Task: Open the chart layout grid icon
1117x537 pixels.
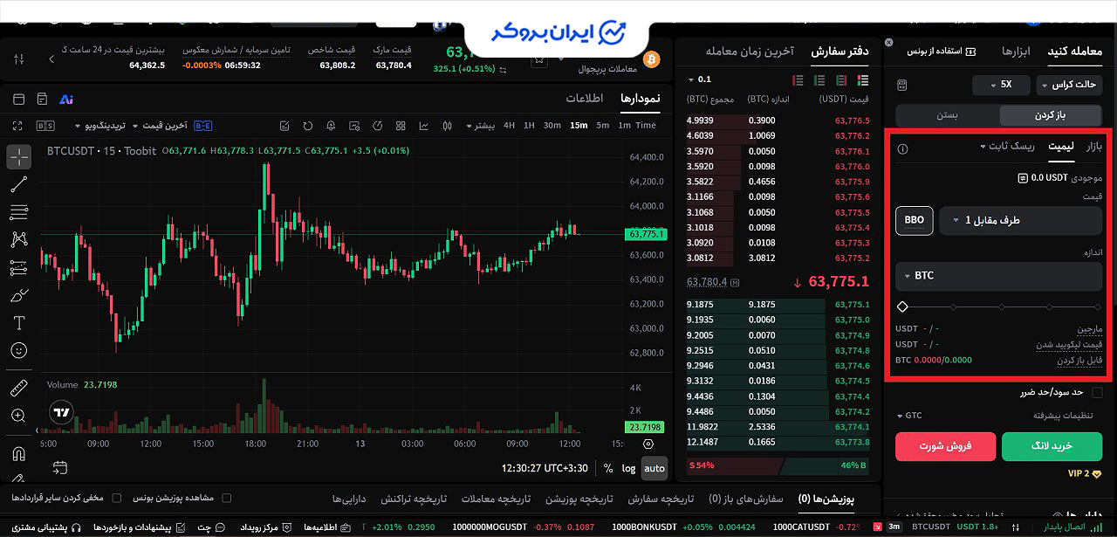Action: click(402, 126)
